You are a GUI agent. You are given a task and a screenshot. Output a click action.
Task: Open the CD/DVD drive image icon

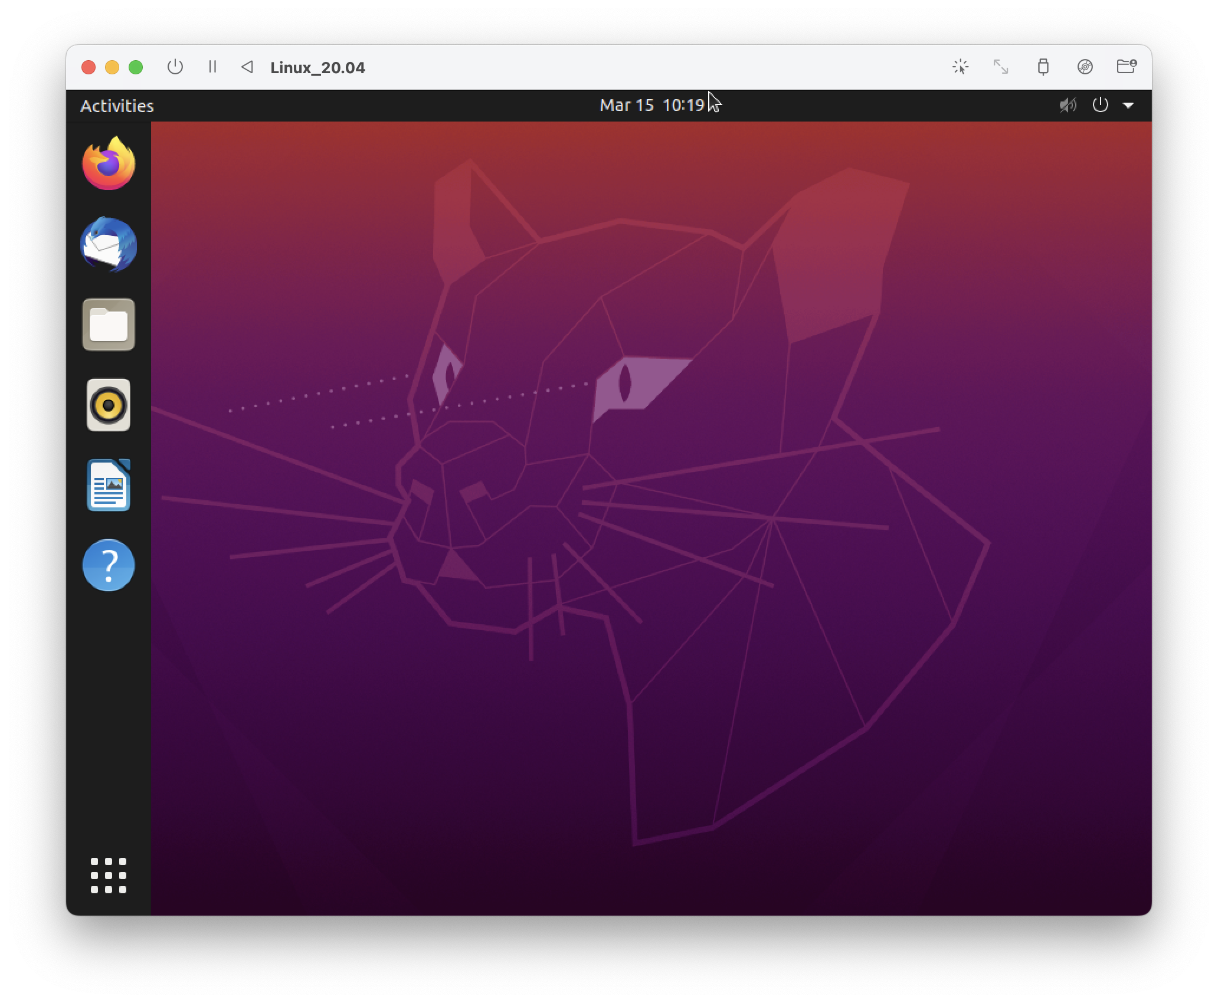pos(1085,67)
